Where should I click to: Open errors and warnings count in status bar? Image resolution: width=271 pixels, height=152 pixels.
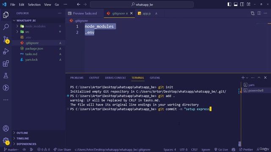pos(44,149)
